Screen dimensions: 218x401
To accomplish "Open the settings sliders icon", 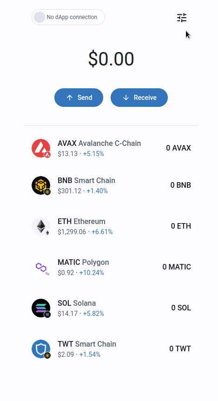I will point(182,18).
